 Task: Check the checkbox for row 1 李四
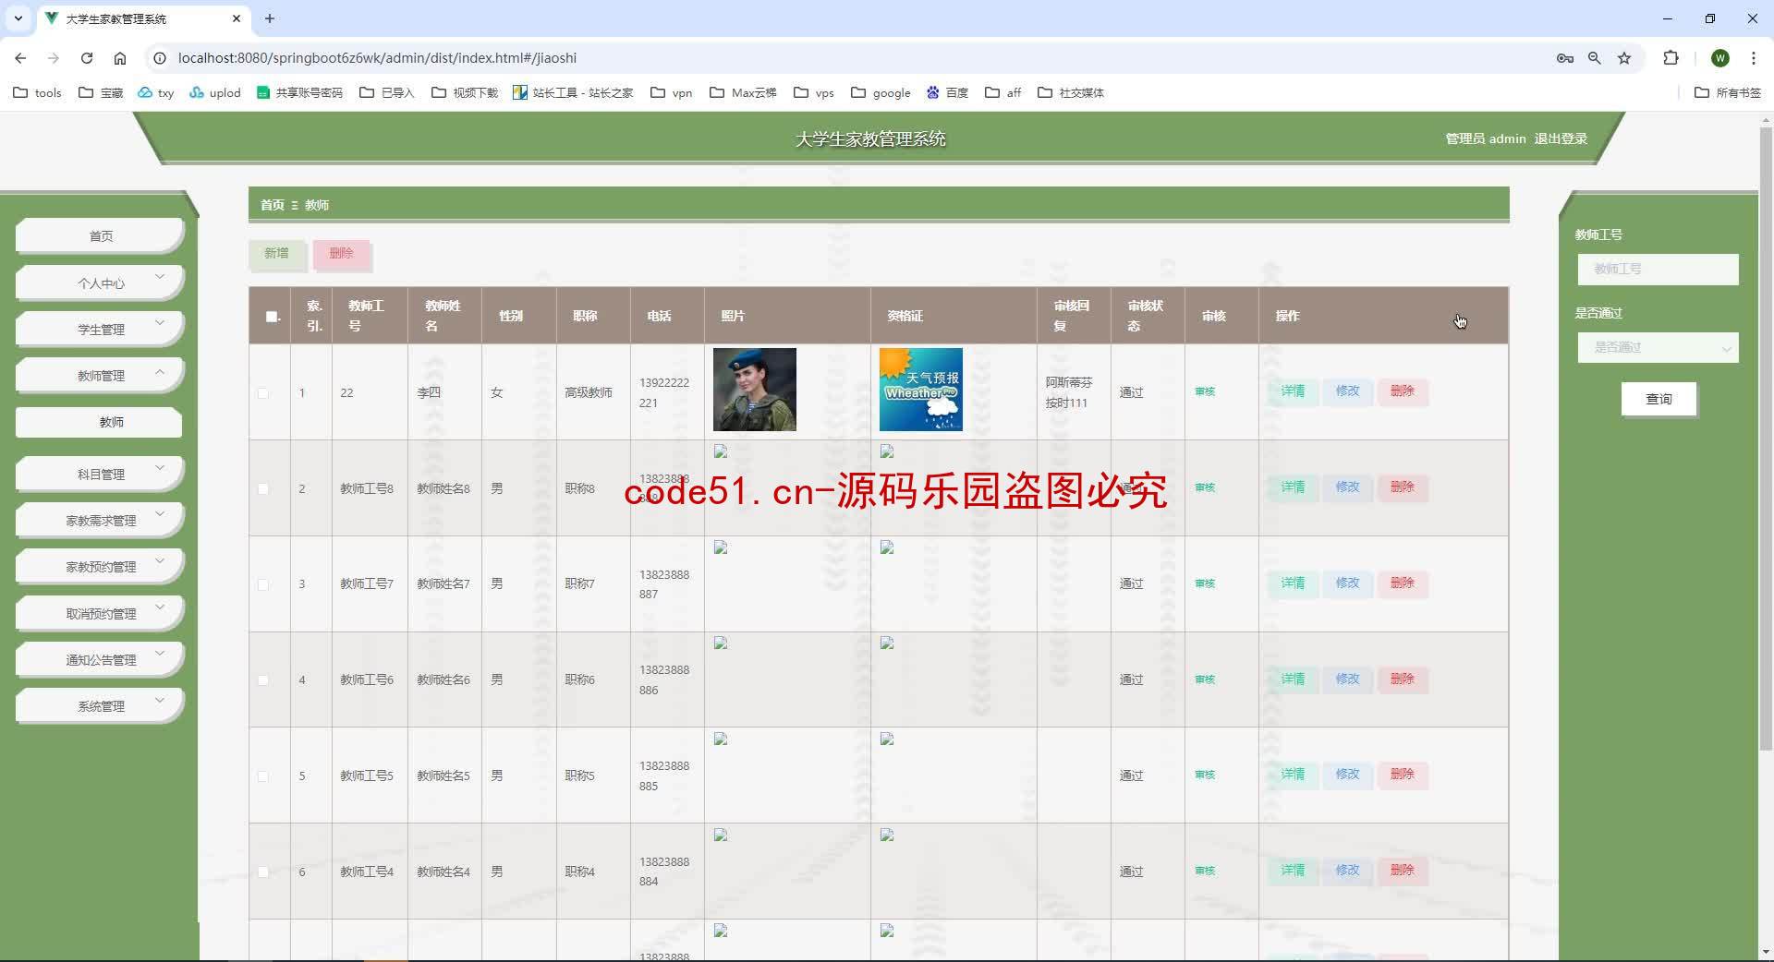coord(262,392)
